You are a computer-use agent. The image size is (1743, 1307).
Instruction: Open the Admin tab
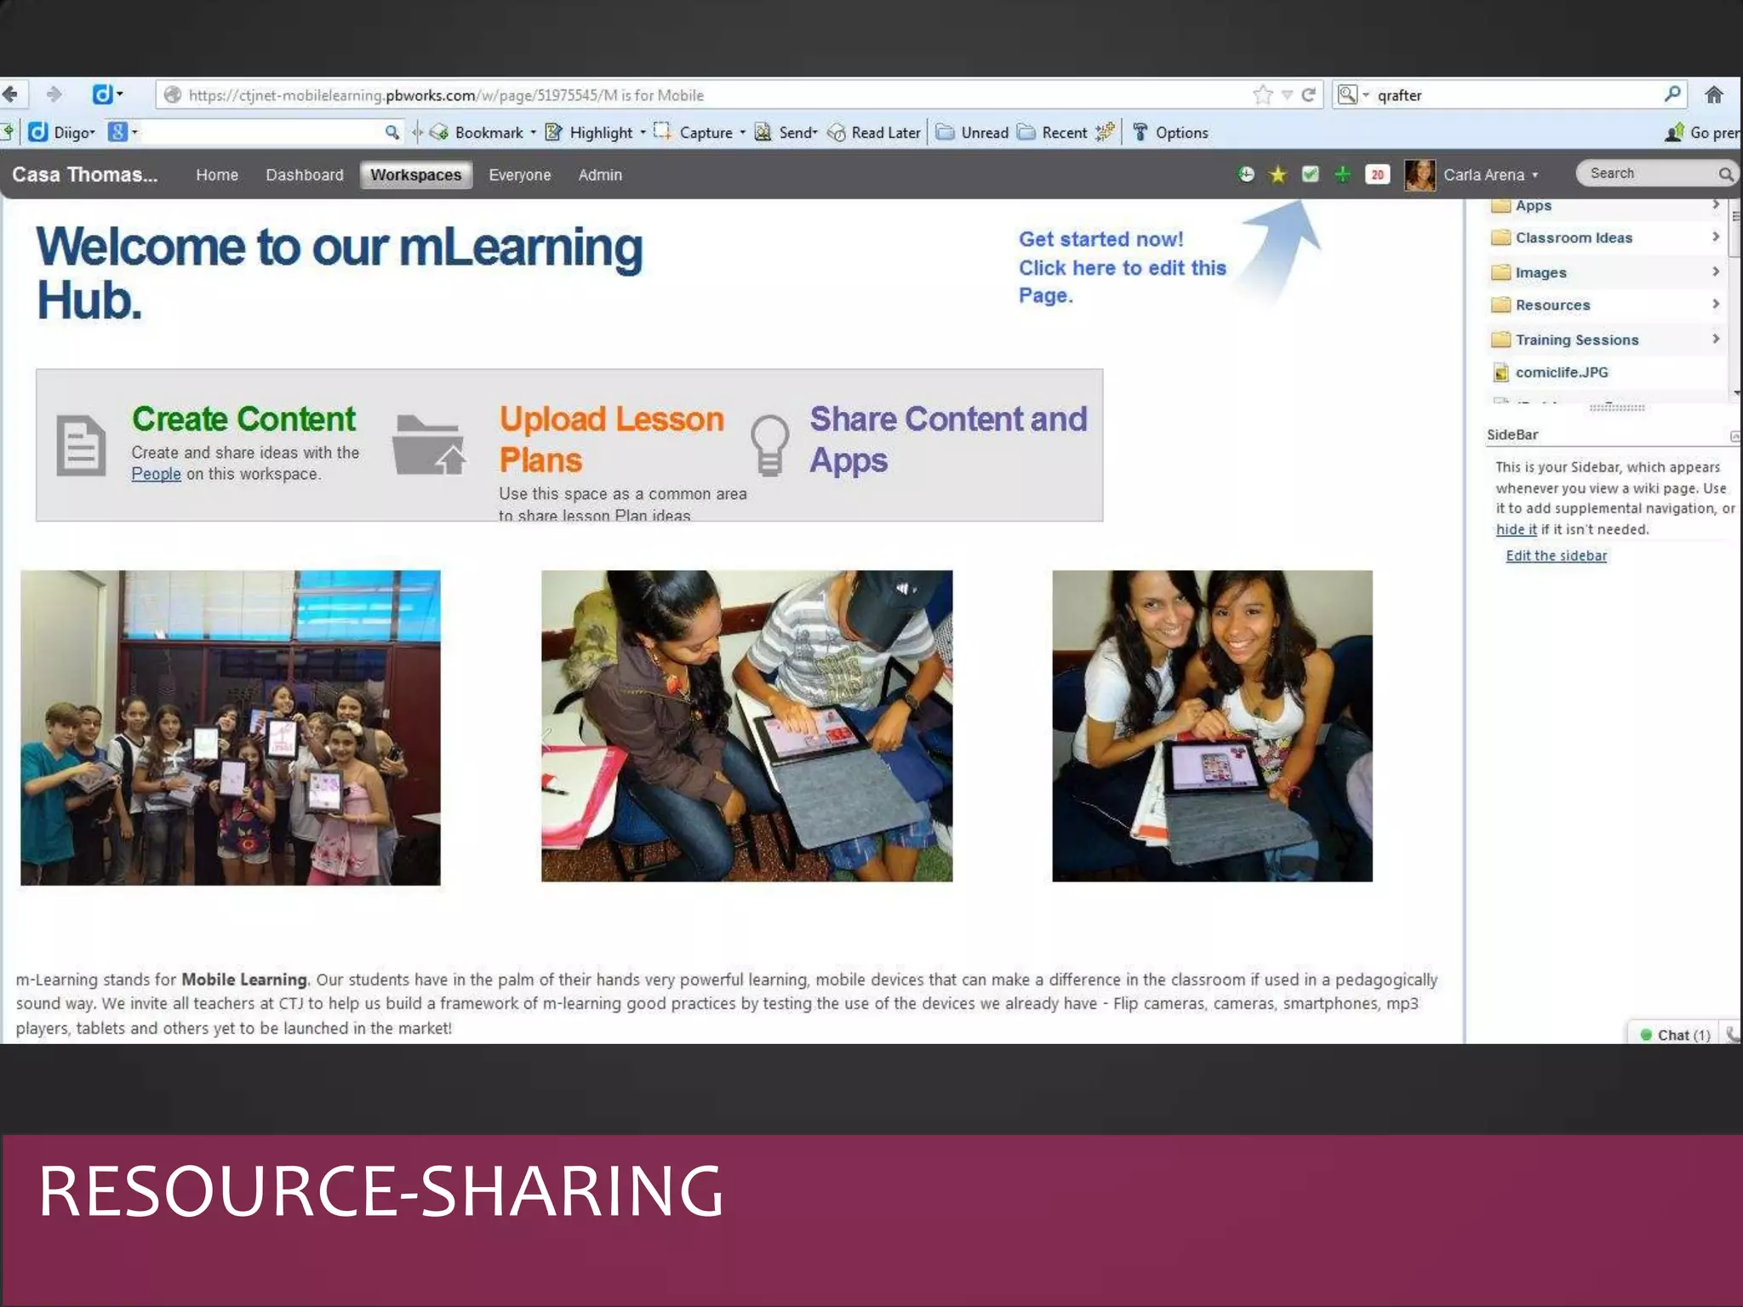click(x=600, y=174)
